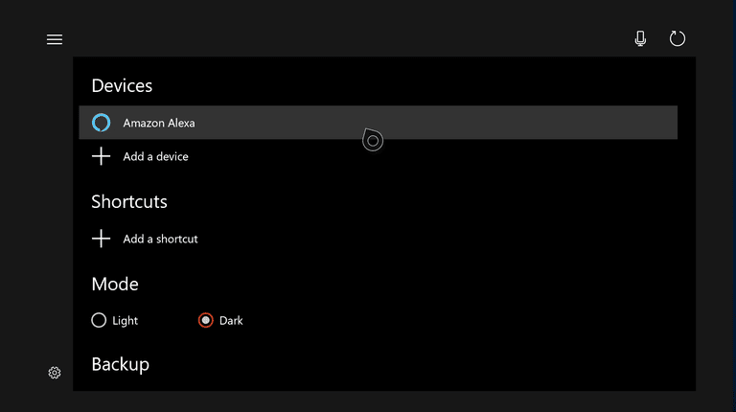Click the Add a device label
736x412 pixels.
pos(155,157)
